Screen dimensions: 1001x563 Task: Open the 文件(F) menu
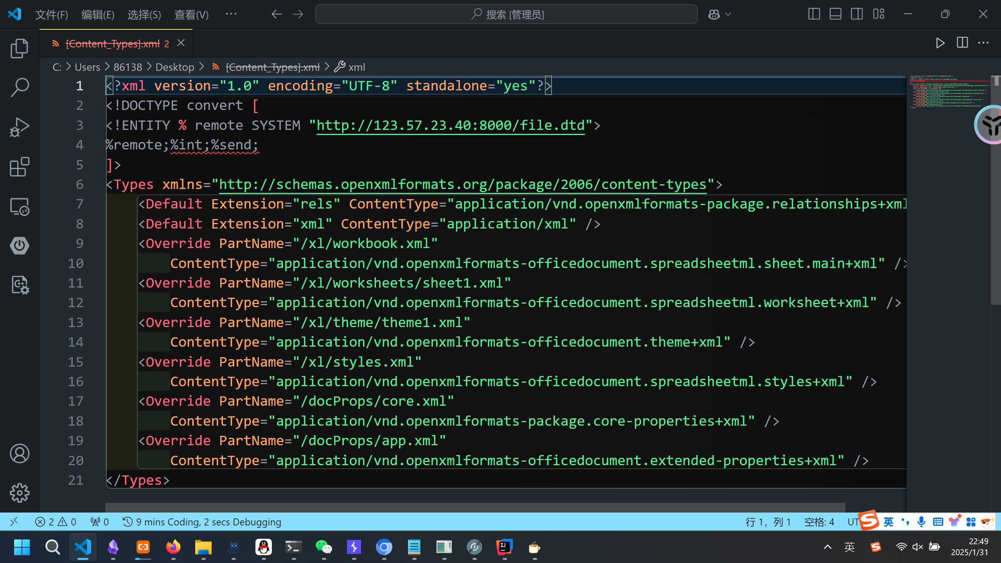click(52, 15)
